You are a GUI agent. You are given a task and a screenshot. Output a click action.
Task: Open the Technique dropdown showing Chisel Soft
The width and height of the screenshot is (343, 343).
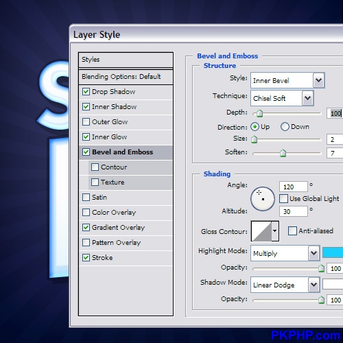282,98
